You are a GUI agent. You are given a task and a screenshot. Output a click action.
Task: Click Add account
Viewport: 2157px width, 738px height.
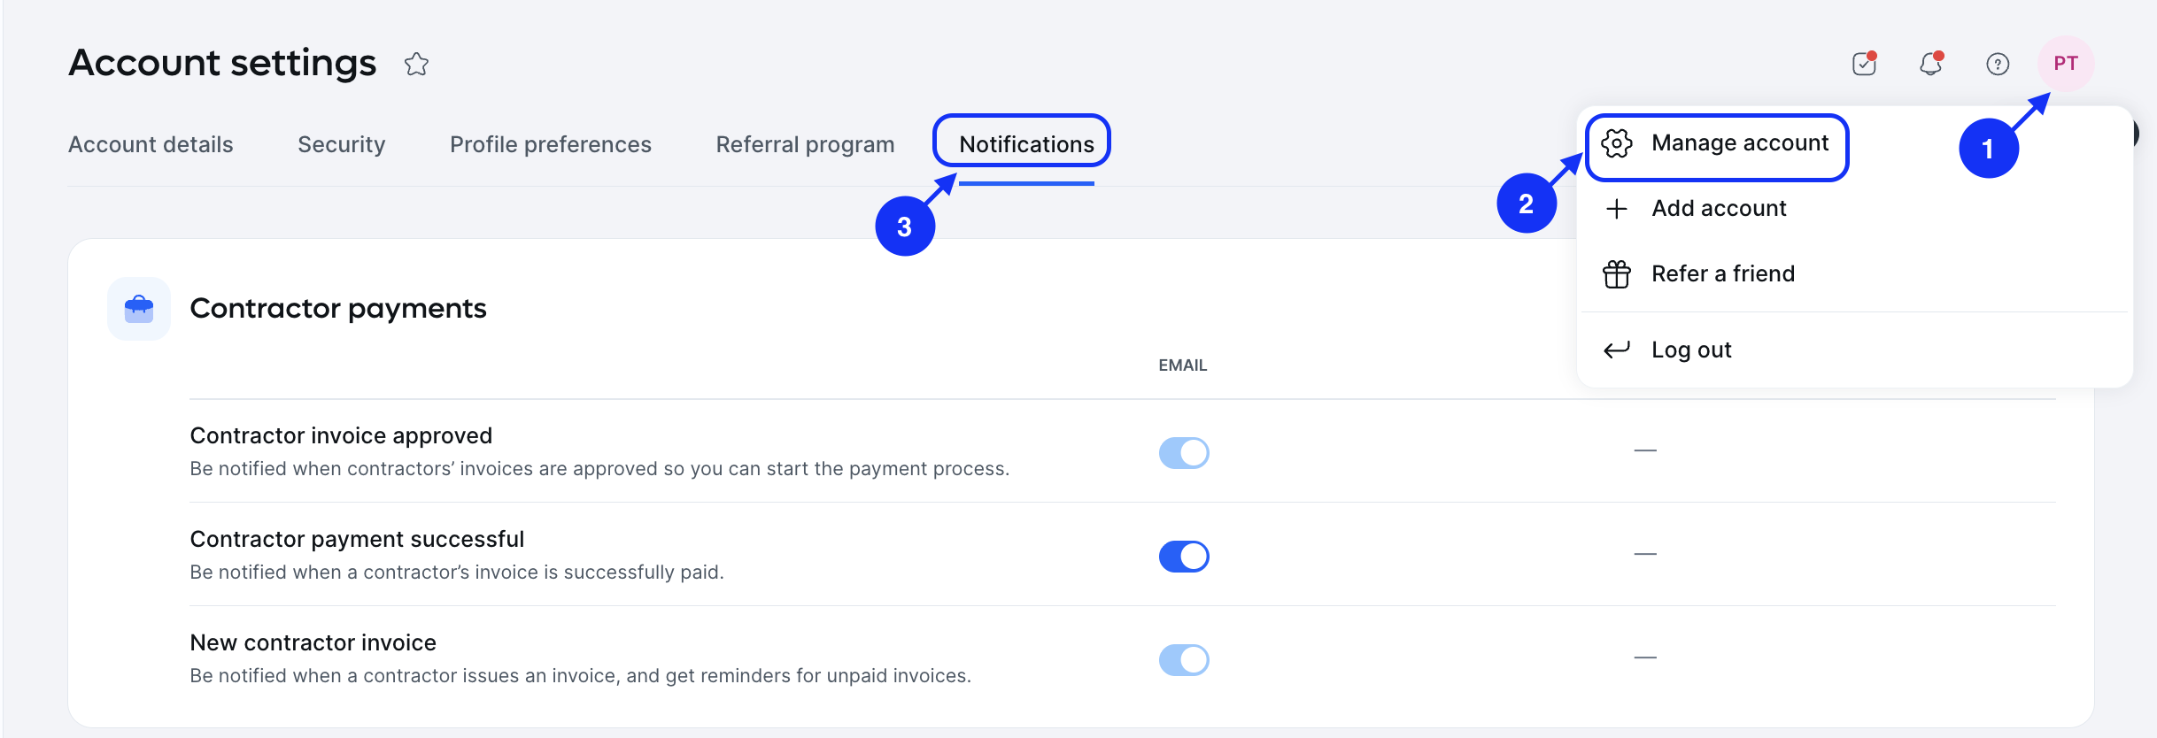[1717, 208]
